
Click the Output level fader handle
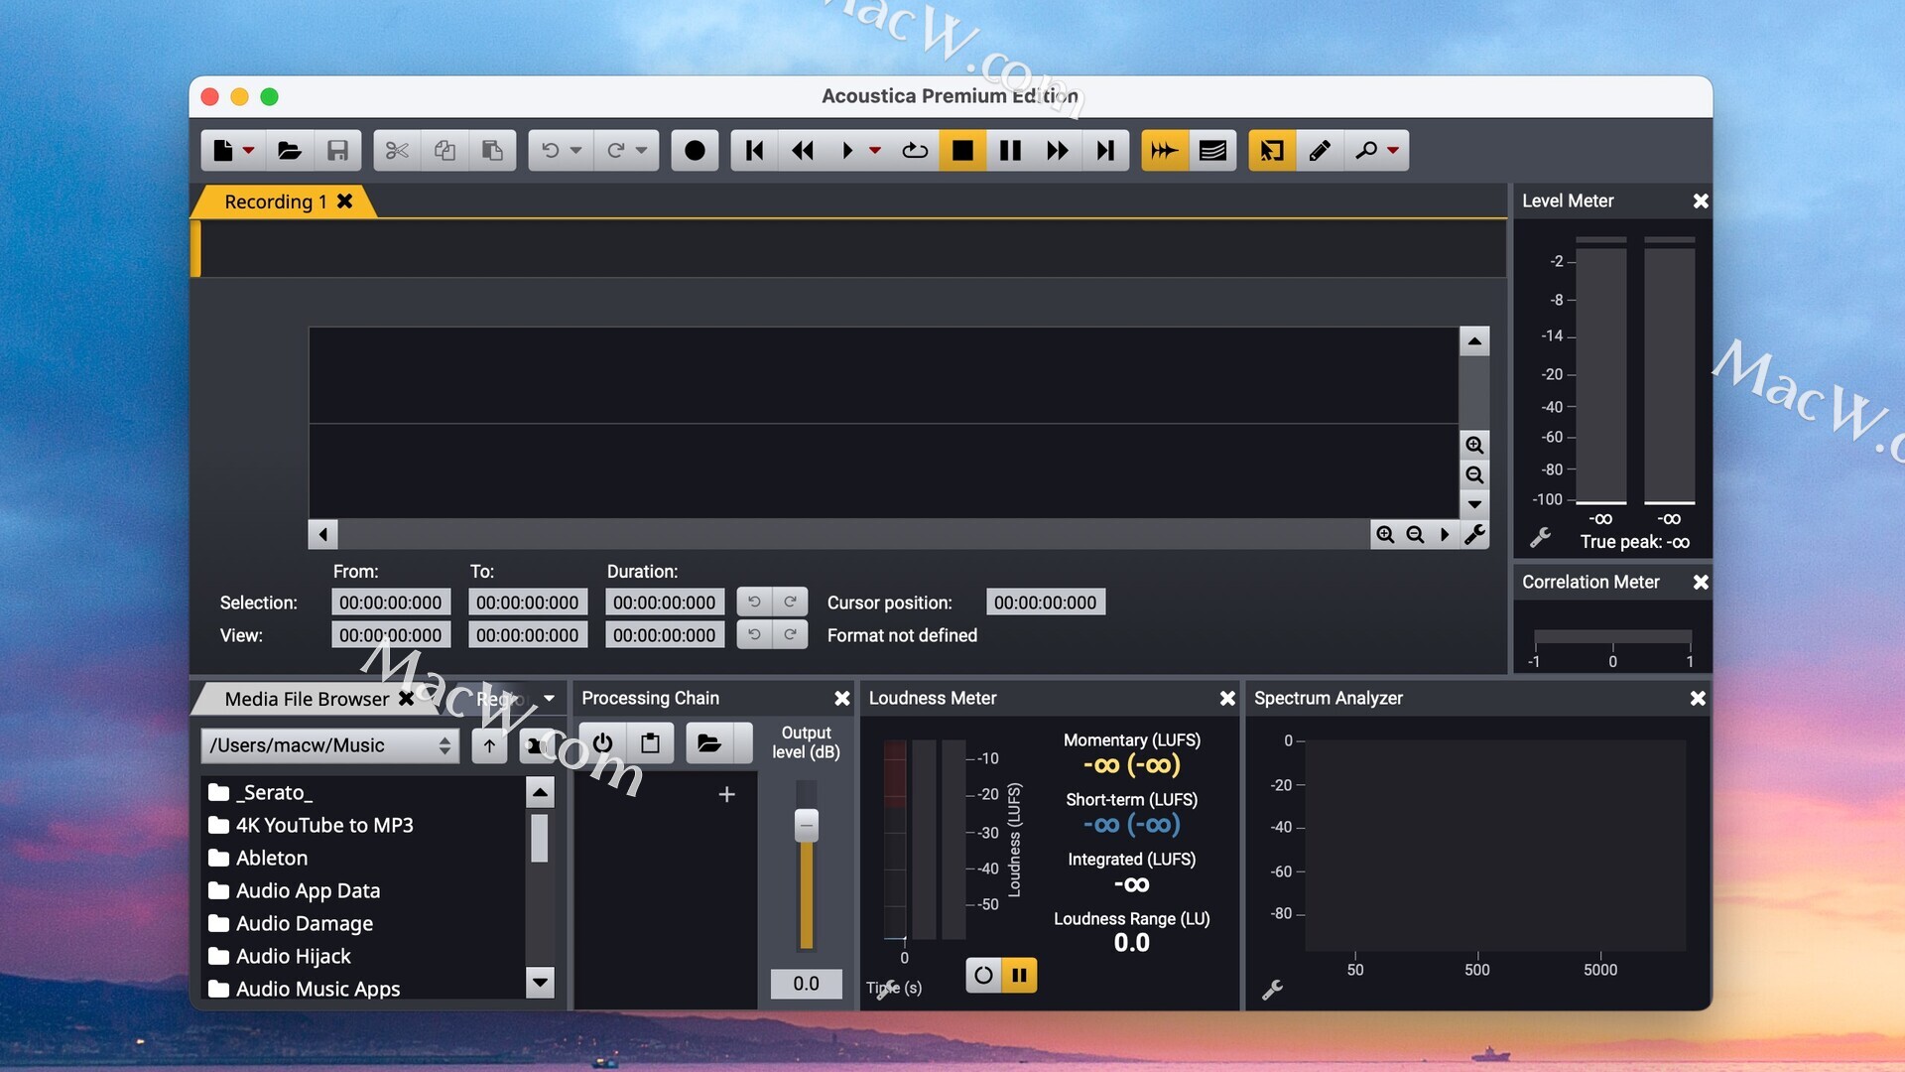click(x=807, y=825)
